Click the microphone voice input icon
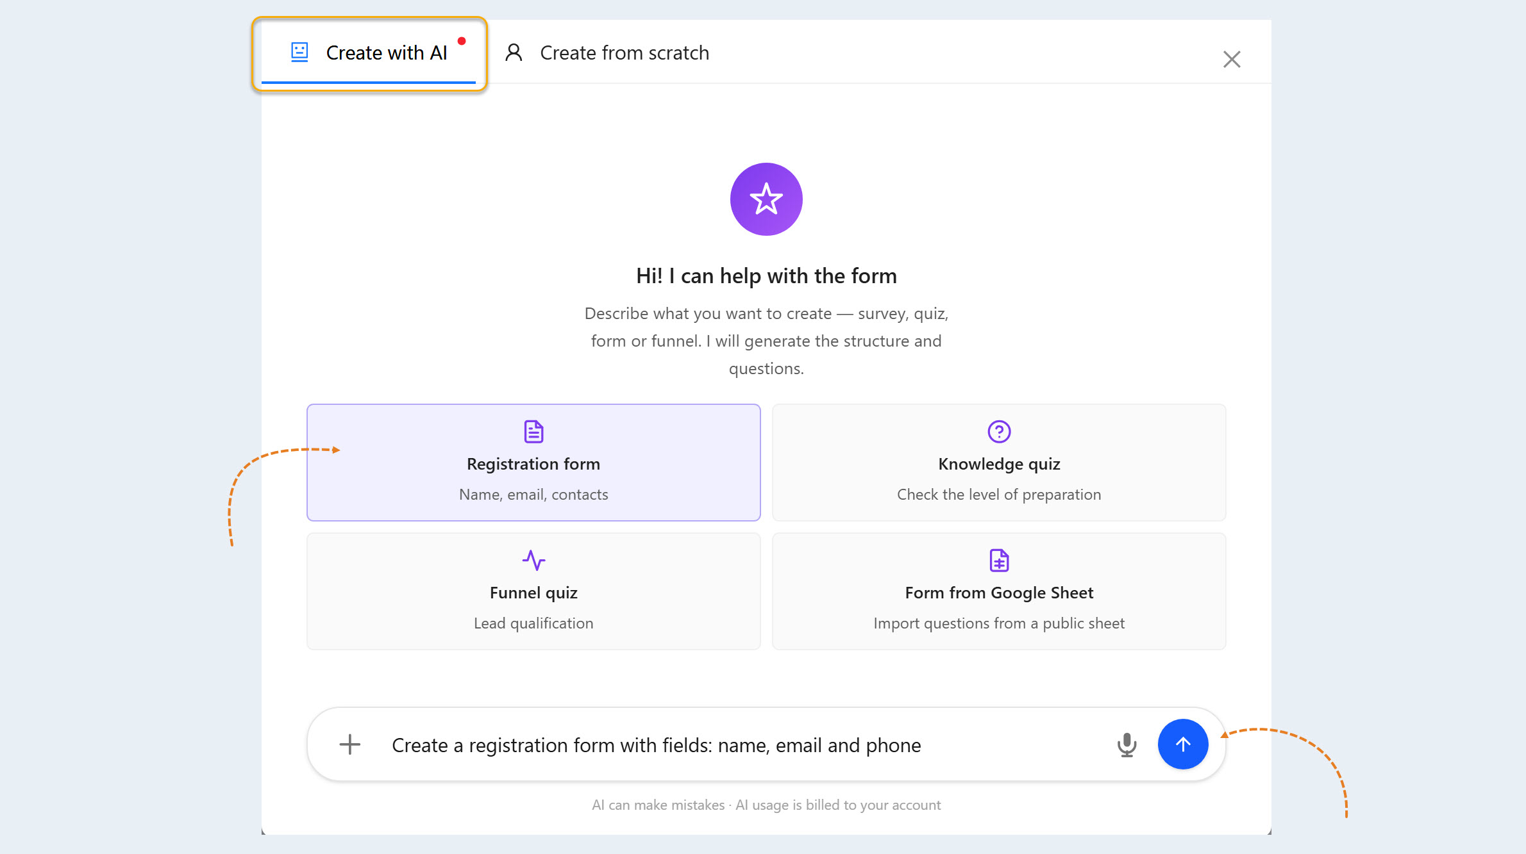The image size is (1526, 854). click(1127, 744)
